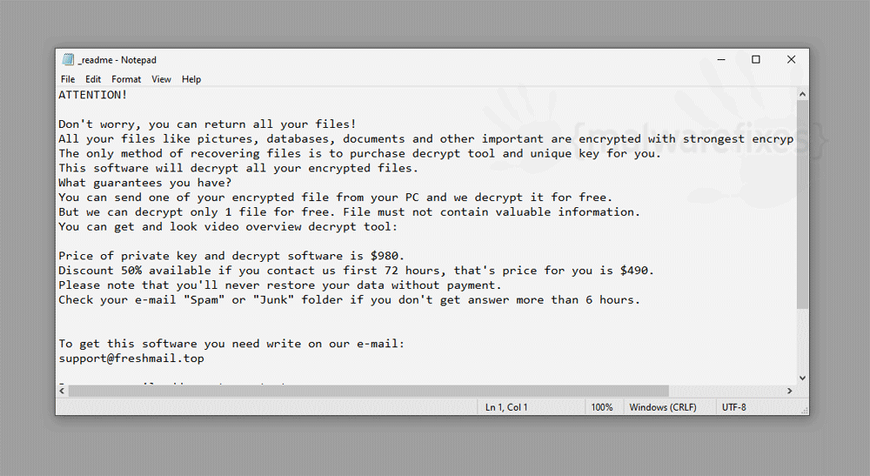This screenshot has width=870, height=476.
Task: Click the 100% zoom status indicator
Action: (x=602, y=407)
